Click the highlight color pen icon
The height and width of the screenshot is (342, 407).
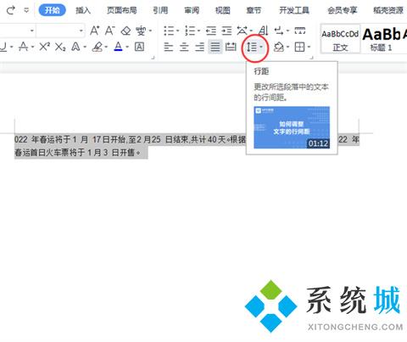pyautogui.click(x=98, y=47)
